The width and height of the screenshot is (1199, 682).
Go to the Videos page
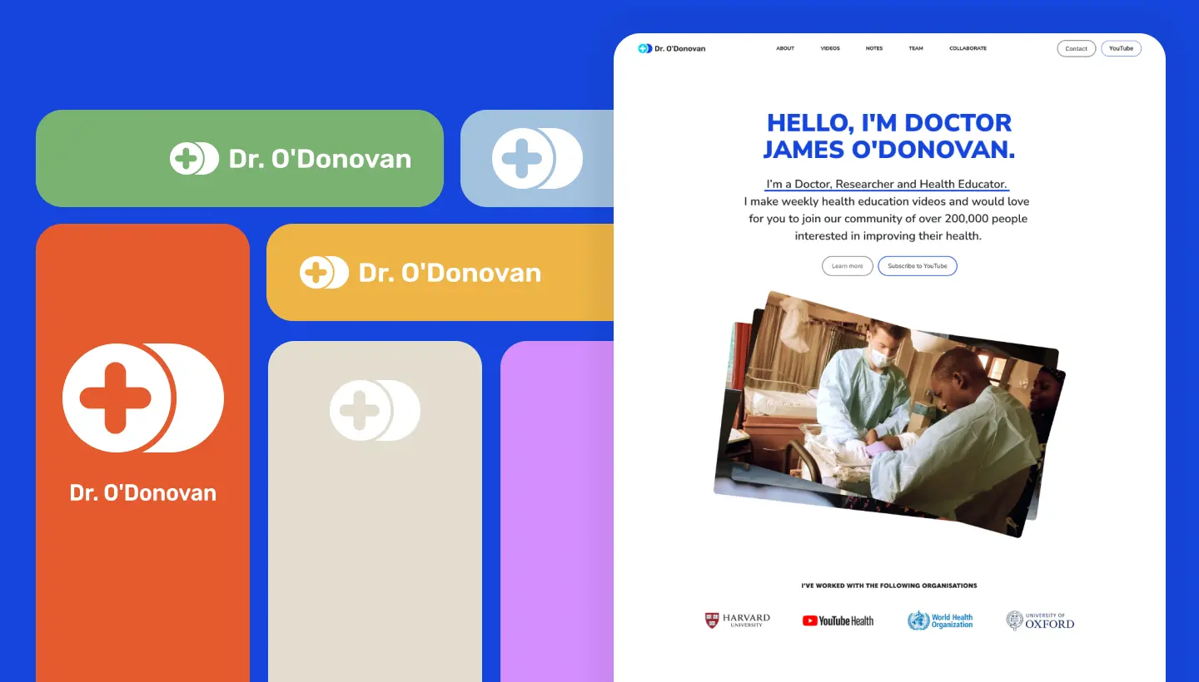pyautogui.click(x=830, y=48)
